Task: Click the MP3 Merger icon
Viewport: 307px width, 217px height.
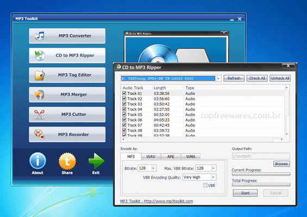Action: pos(40,94)
